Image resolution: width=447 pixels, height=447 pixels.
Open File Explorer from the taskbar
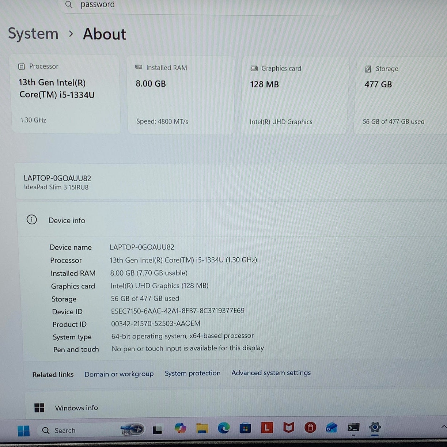click(202, 428)
